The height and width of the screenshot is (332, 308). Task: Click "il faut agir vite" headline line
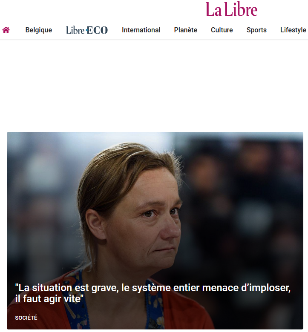click(x=49, y=299)
